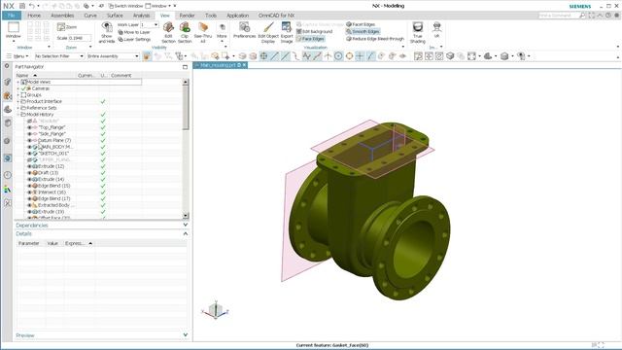Expand the Reference Sets node
Screen dimensions: 622x350
point(17,108)
